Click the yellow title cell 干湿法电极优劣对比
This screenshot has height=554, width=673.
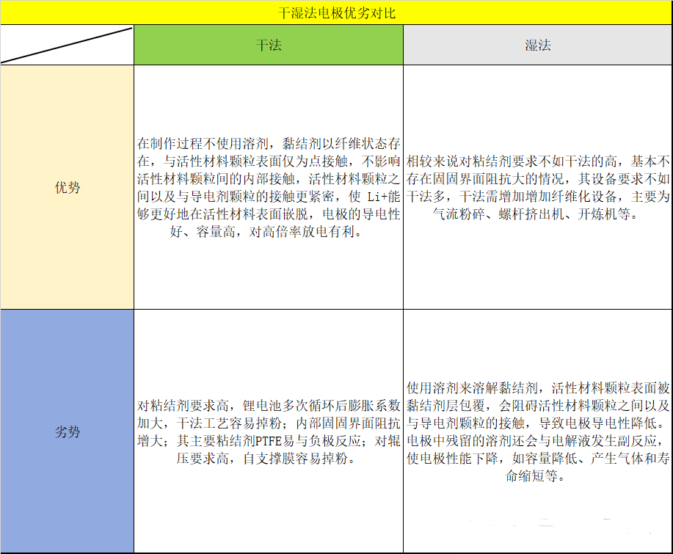pyautogui.click(x=336, y=12)
